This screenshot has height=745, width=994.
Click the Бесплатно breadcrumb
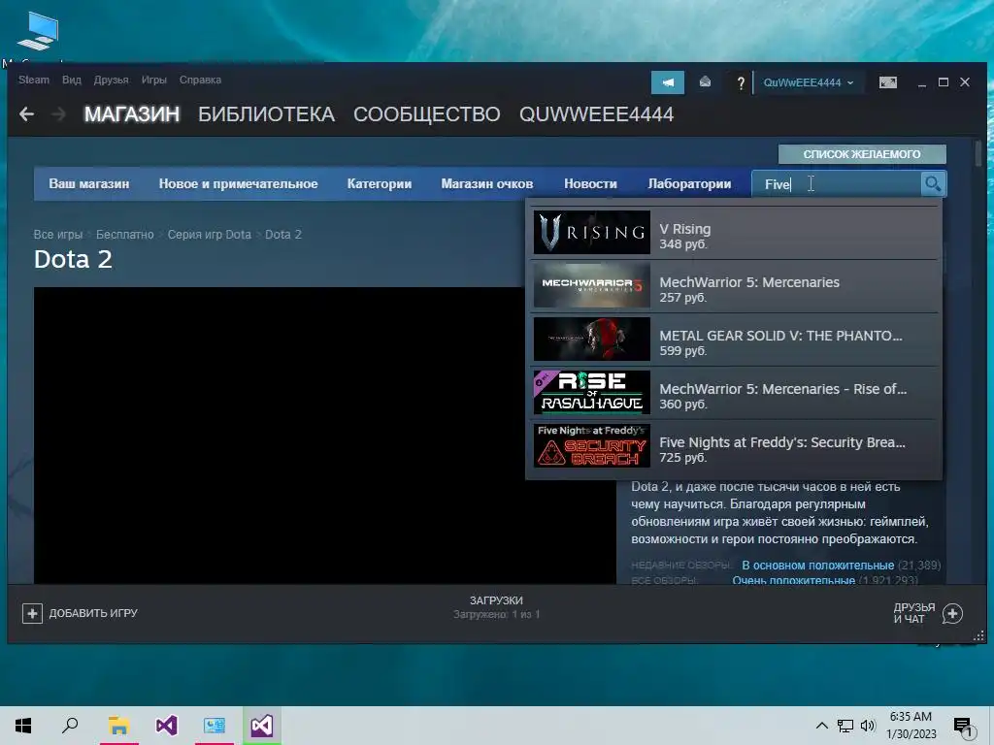125,235
